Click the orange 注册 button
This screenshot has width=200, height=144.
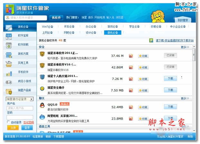(x=13, y=128)
